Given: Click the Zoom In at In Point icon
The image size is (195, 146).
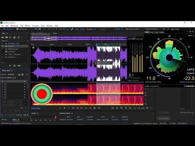Looking at the screenshot, I should 134,108.
